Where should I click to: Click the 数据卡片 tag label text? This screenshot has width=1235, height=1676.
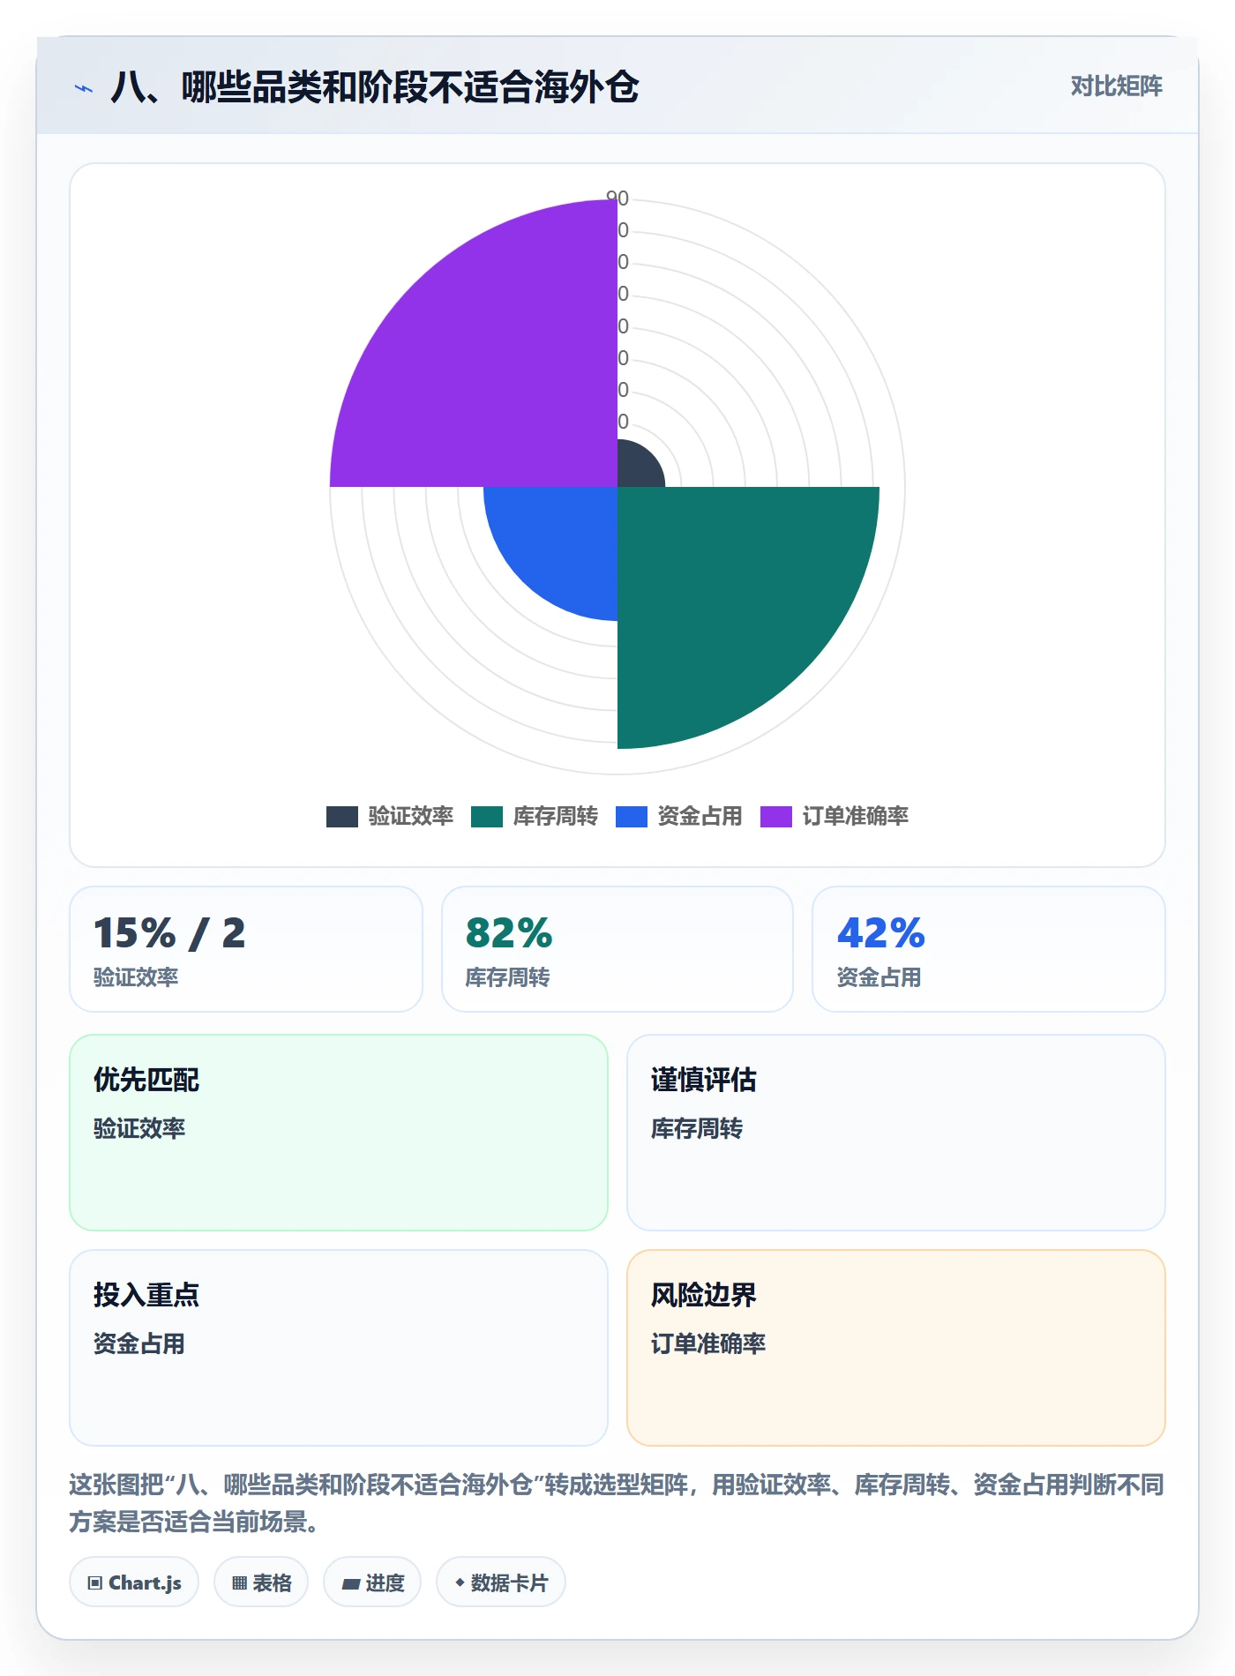pyautogui.click(x=509, y=1582)
